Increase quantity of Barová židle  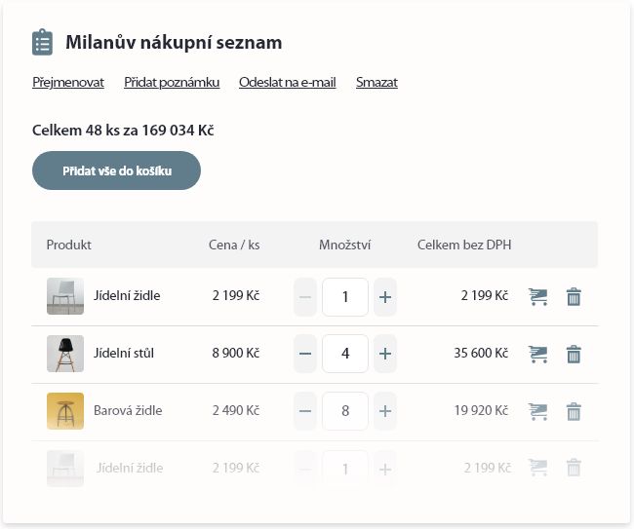coord(385,411)
